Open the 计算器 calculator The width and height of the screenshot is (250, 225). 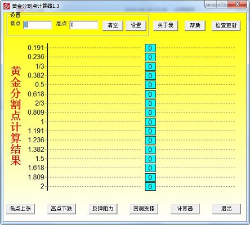click(x=185, y=209)
